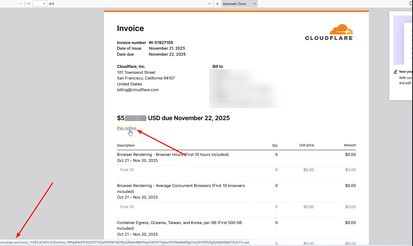
Task: Click the next page arrow
Action: pyautogui.click(x=29, y=4)
